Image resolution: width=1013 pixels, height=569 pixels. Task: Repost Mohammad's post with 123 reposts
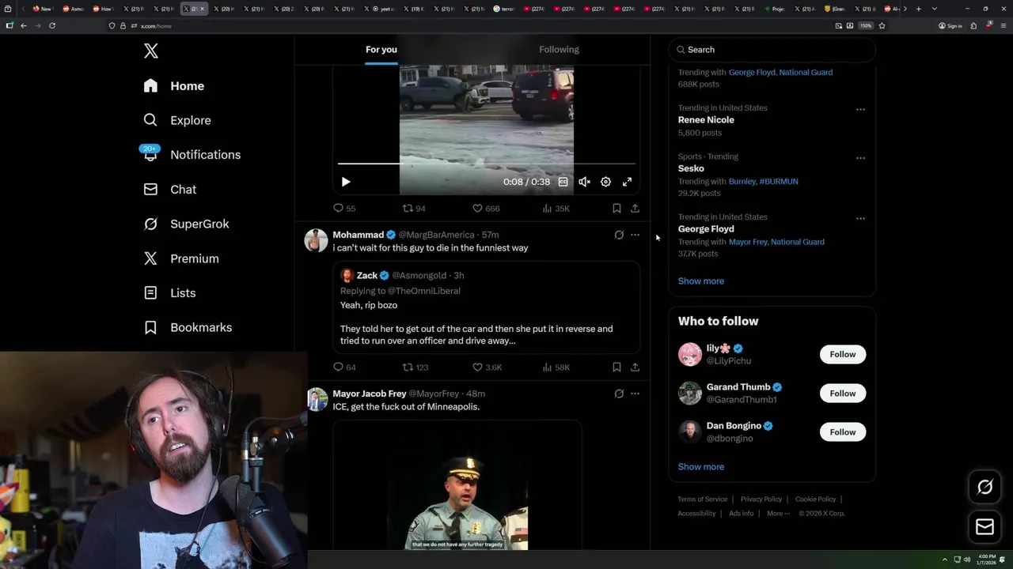tap(415, 367)
